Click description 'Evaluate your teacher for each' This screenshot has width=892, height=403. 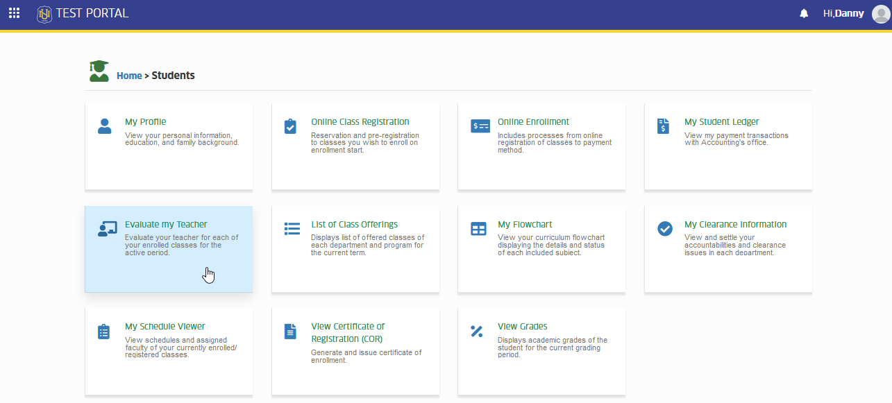point(182,245)
